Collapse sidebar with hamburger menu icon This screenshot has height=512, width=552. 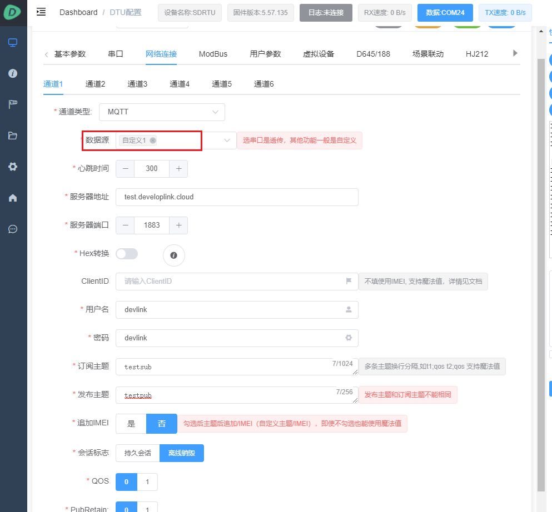click(41, 12)
